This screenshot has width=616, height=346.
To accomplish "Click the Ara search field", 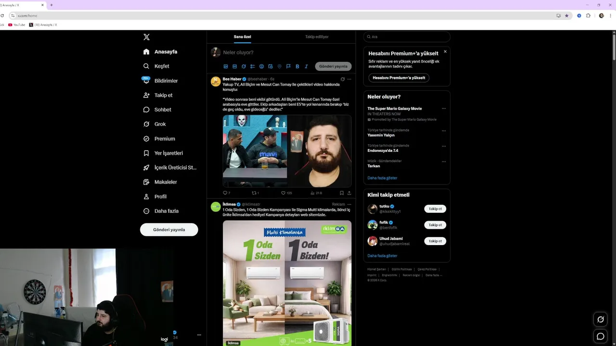I will (x=407, y=37).
